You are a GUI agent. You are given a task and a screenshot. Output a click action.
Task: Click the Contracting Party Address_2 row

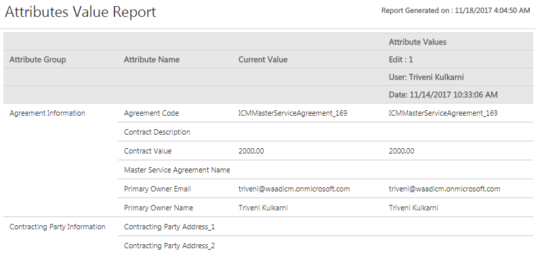[325, 246]
